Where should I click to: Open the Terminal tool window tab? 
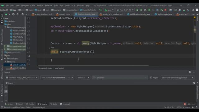[x=65, y=104]
